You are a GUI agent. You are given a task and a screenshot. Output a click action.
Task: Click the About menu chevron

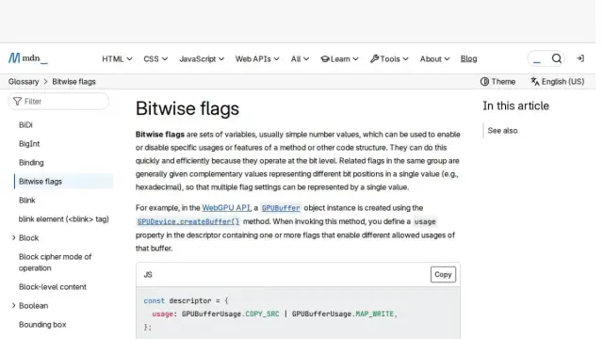tap(447, 58)
